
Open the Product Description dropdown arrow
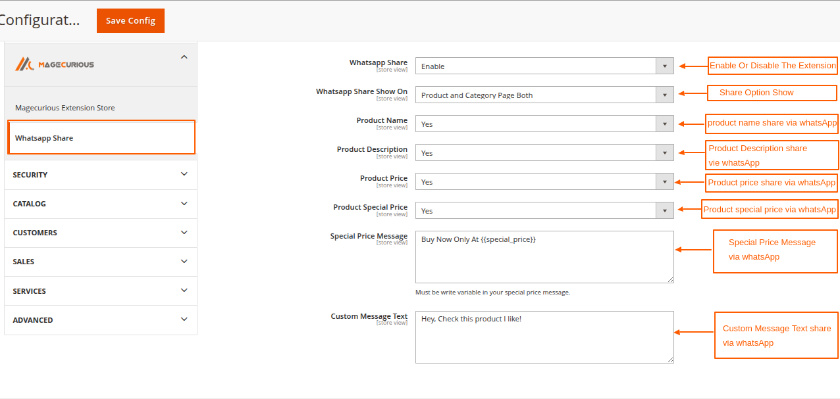(665, 153)
